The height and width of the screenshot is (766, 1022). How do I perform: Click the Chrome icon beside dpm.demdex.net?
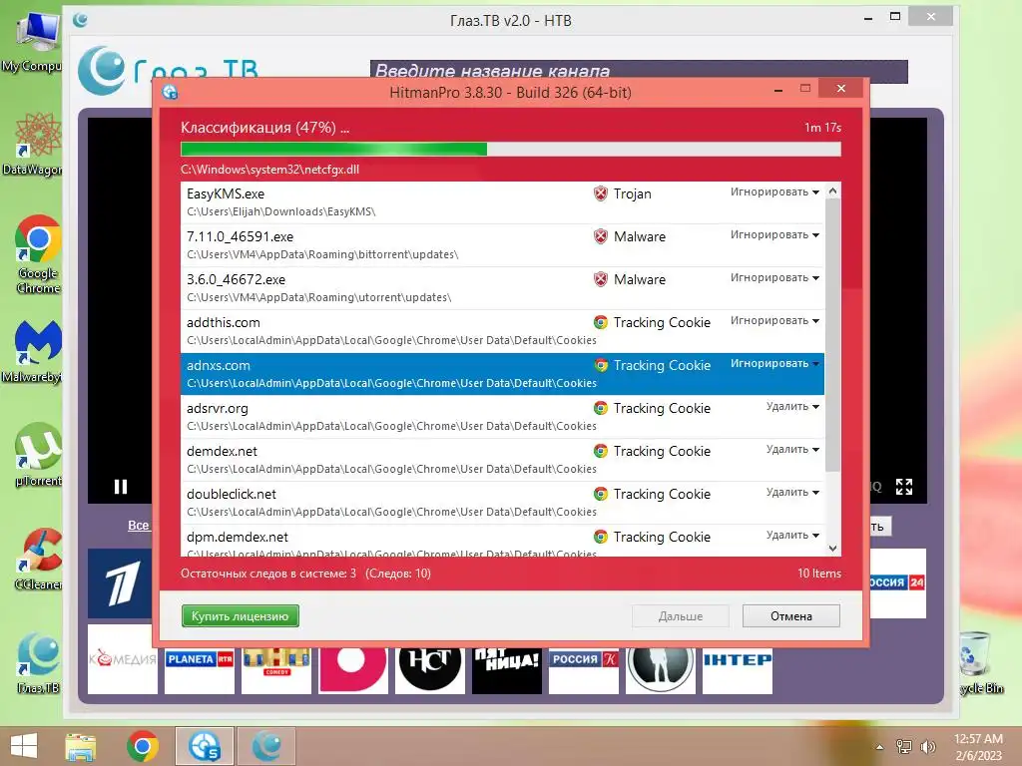600,537
